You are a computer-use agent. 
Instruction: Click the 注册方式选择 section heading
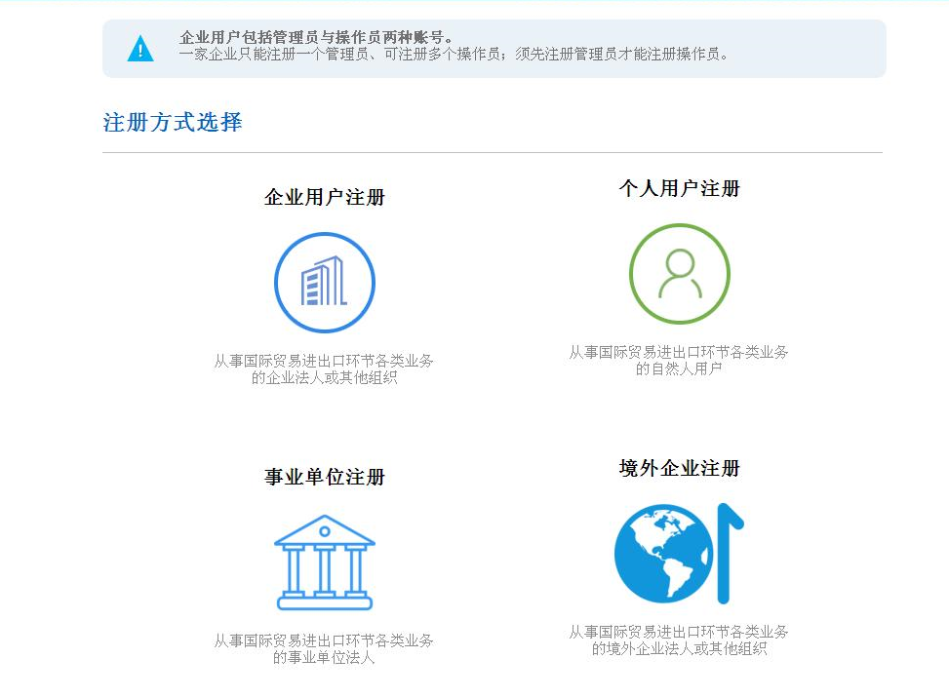tap(173, 123)
